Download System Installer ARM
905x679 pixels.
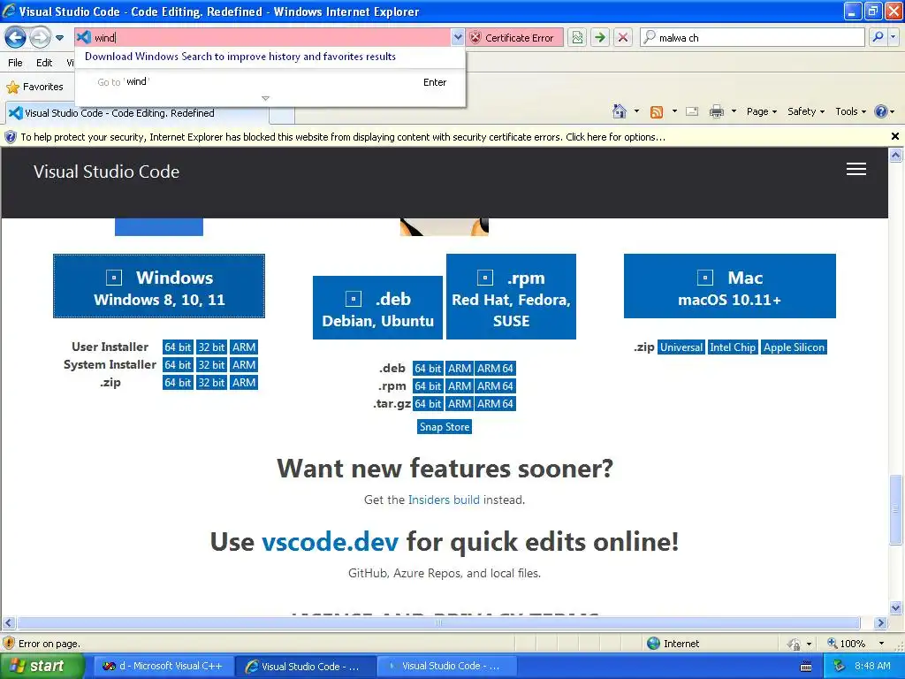point(244,365)
